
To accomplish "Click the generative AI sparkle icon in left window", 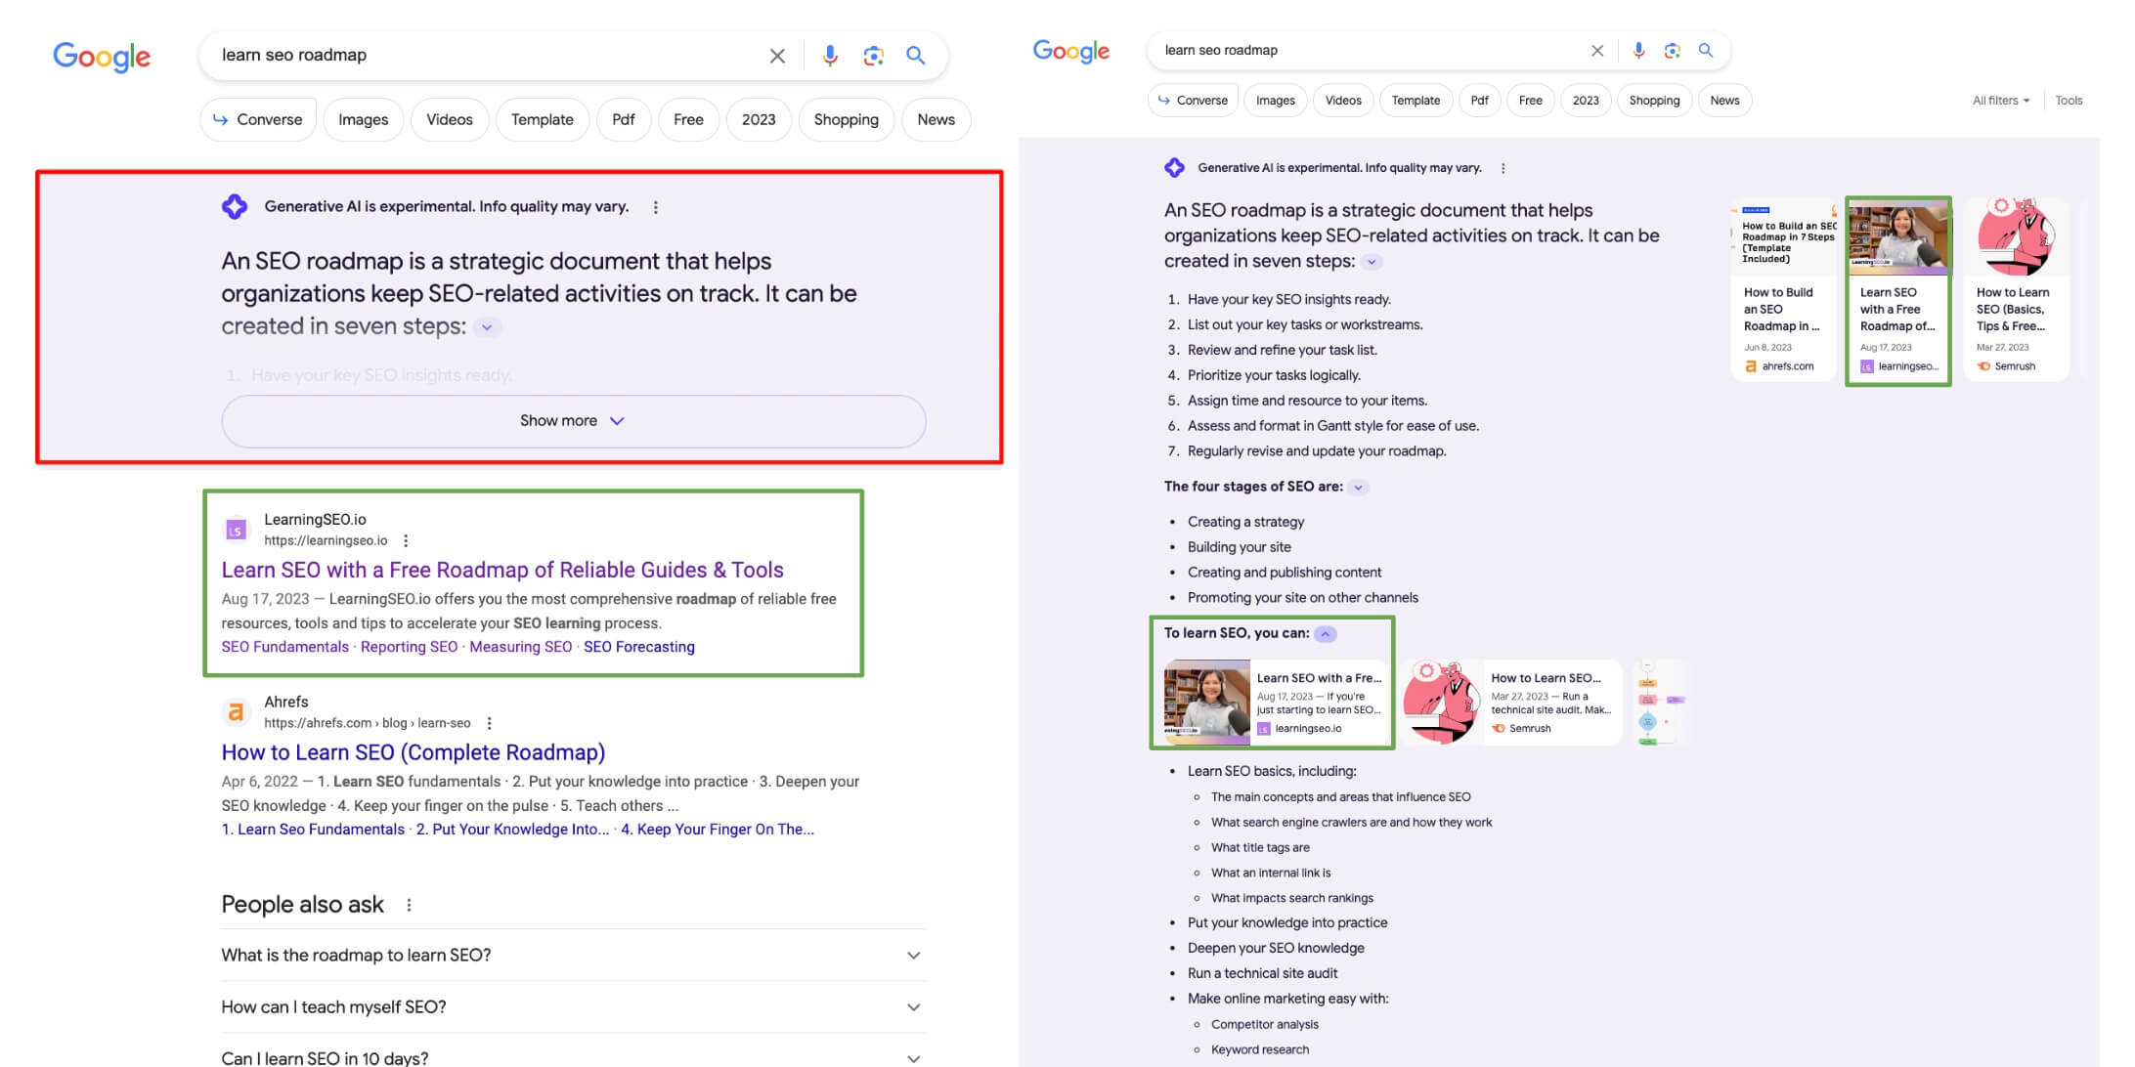I will [235, 206].
